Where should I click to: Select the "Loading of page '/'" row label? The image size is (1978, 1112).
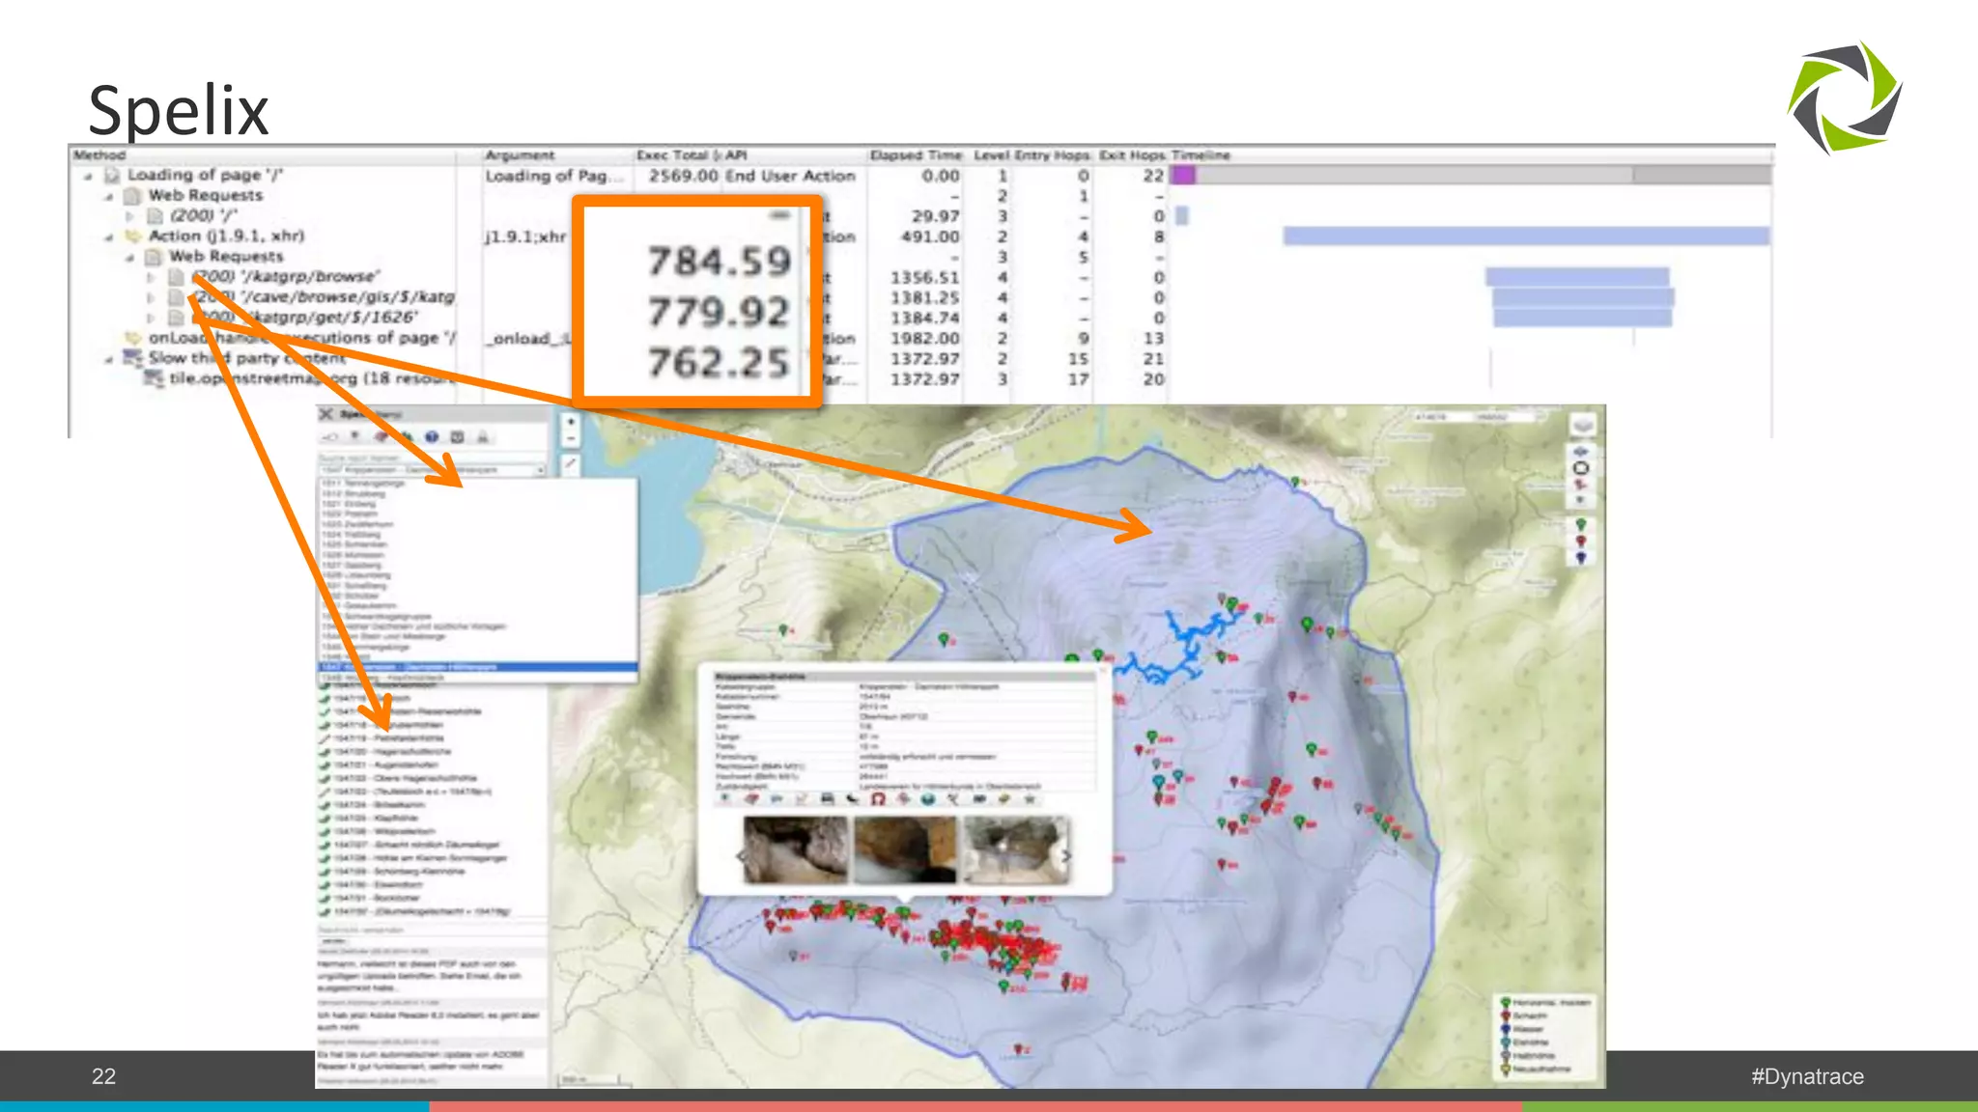pyautogui.click(x=205, y=176)
